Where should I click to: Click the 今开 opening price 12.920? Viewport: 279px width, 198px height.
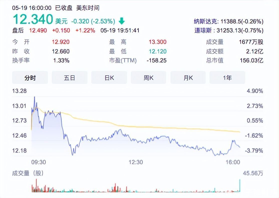(x=61, y=42)
